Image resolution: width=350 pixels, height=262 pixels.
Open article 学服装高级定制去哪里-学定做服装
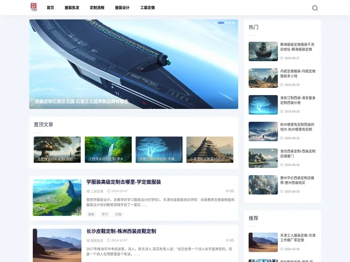pos(123,182)
